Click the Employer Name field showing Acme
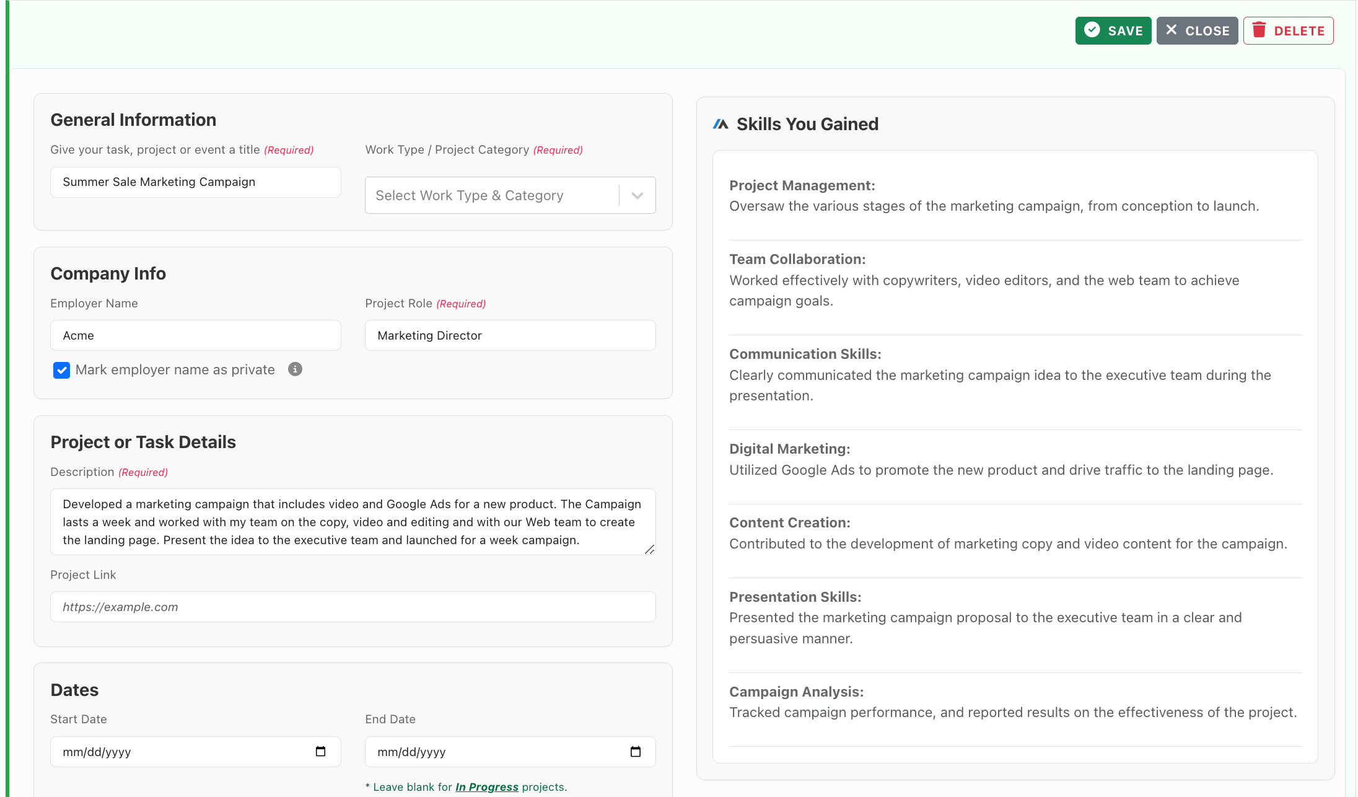The image size is (1358, 797). pyautogui.click(x=195, y=335)
